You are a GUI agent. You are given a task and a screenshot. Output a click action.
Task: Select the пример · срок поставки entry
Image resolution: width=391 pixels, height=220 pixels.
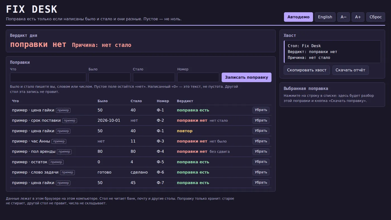tap(36, 121)
